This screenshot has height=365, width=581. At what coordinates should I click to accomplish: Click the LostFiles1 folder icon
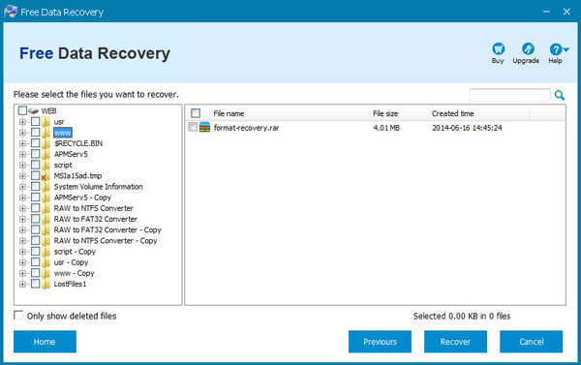(x=46, y=284)
